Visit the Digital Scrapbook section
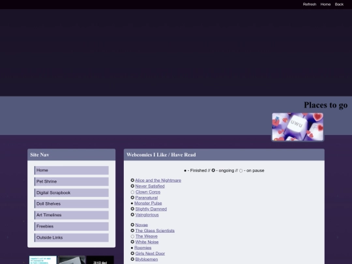 click(x=72, y=192)
